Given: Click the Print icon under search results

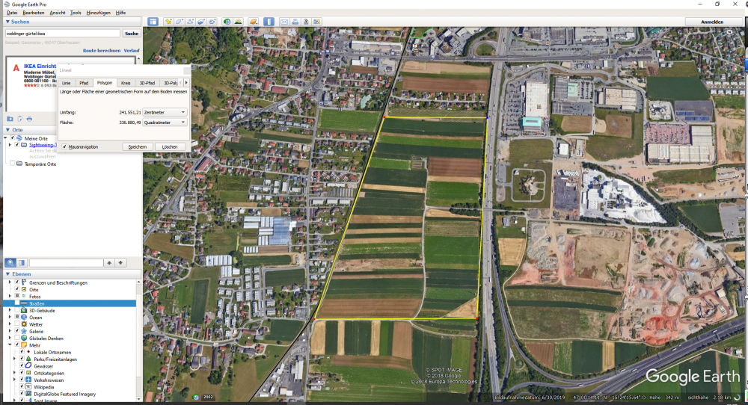Looking at the screenshot, I should pos(29,119).
